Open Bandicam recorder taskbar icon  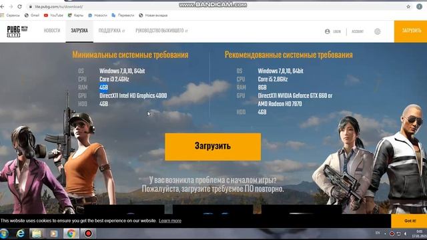coord(88,233)
